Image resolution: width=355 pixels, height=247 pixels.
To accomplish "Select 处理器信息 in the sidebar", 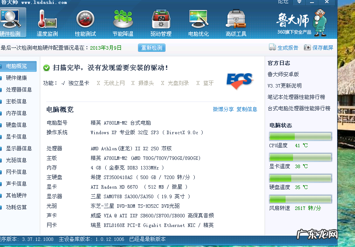I will (x=19, y=90).
